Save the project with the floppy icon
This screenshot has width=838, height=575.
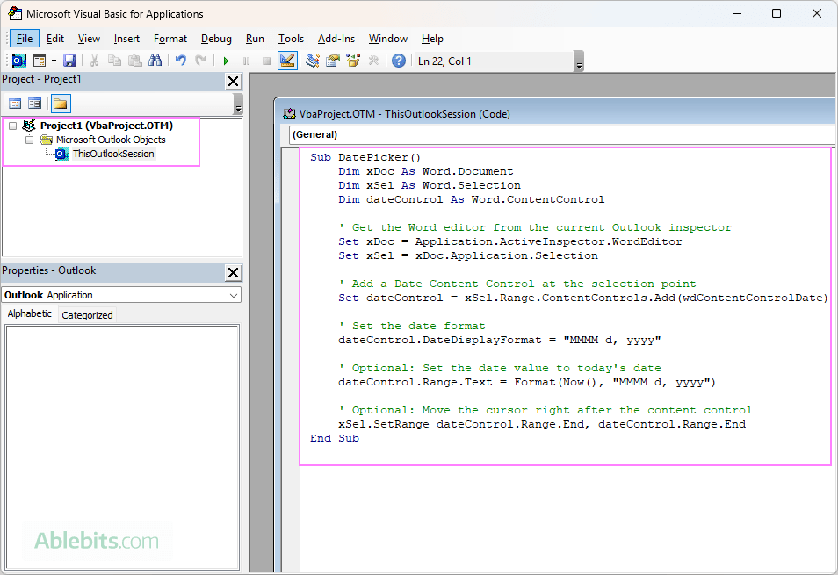pos(69,61)
